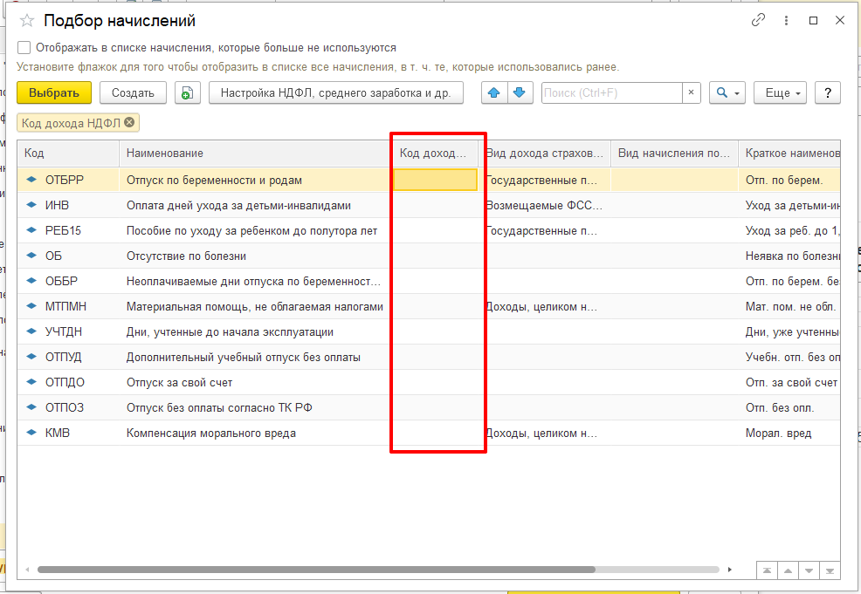Image resolution: width=861 pixels, height=594 pixels.
Task: Copy link to this window
Action: coord(758,20)
